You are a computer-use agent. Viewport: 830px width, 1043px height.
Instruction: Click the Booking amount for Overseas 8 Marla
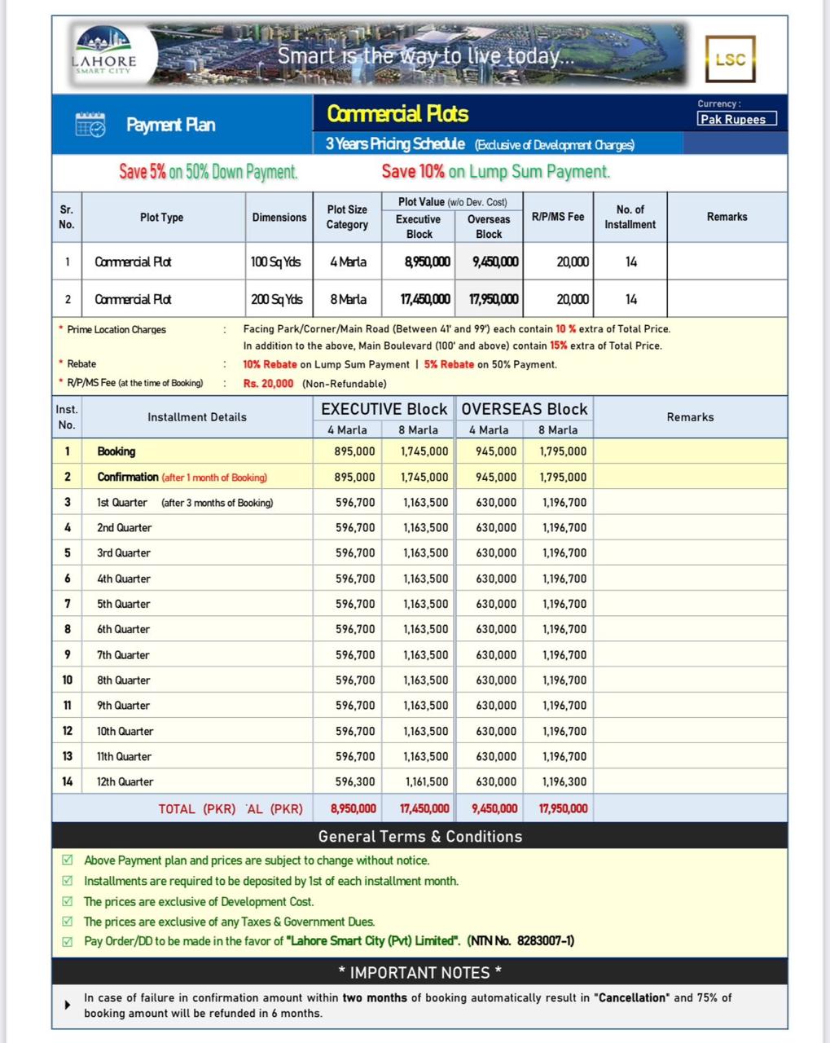[x=563, y=451]
